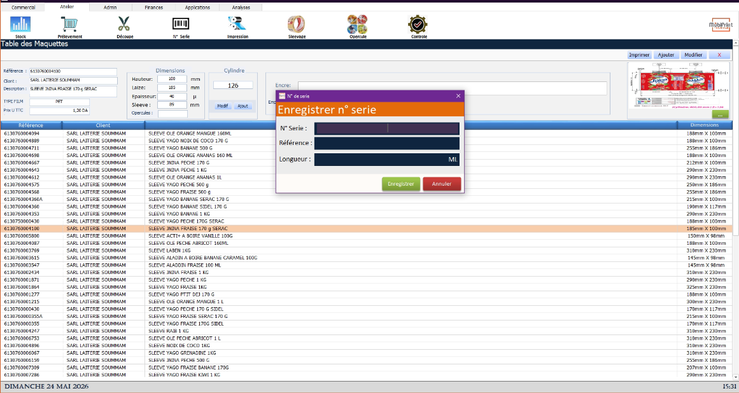Click the Client field SARL LAITERIE SOUMMAM
This screenshot has height=393, width=739.
[73, 81]
